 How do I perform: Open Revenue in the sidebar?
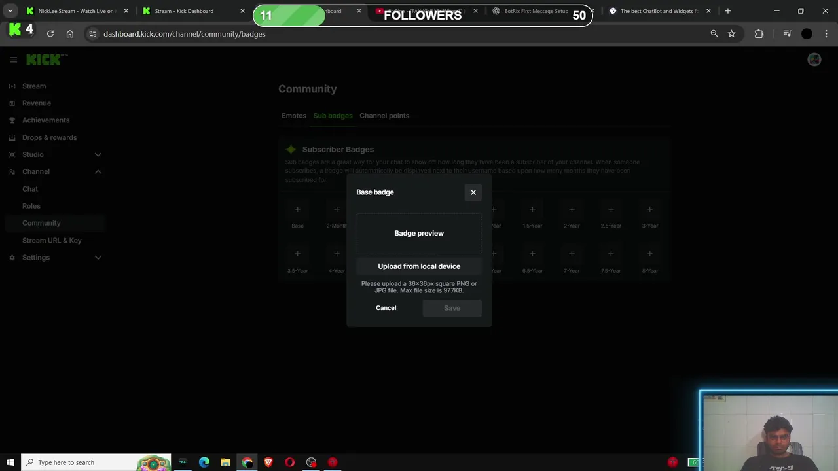(37, 103)
